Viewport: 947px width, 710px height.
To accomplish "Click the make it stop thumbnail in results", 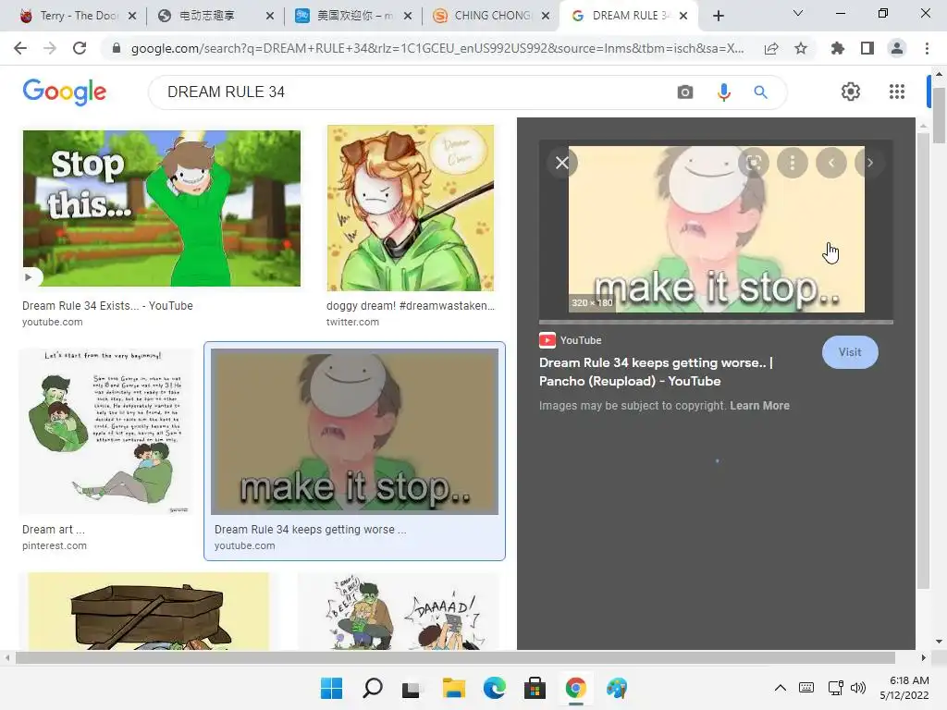I will 354,432.
